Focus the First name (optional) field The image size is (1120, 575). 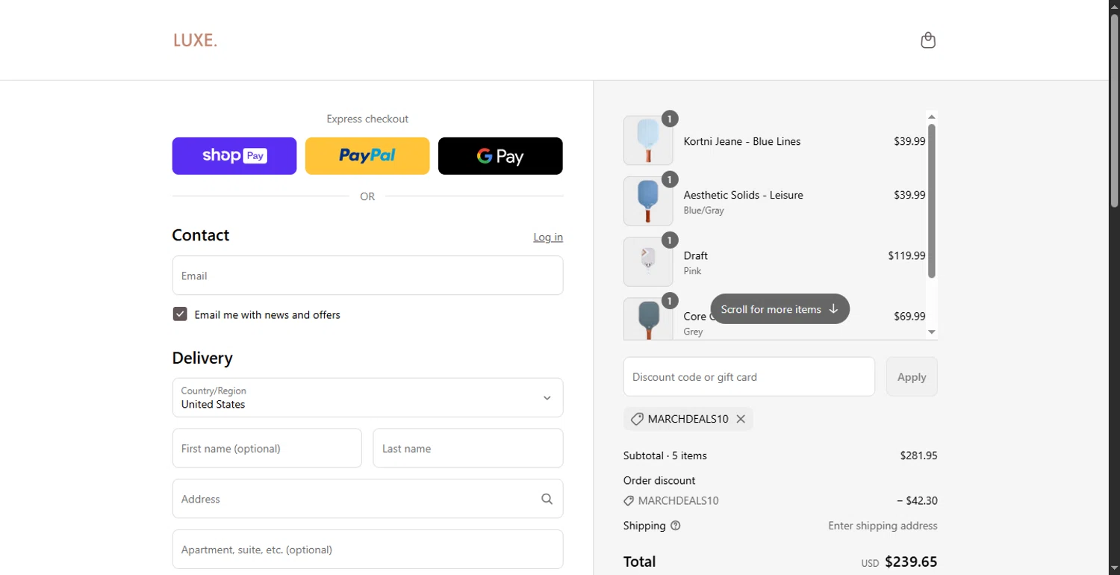(267, 448)
